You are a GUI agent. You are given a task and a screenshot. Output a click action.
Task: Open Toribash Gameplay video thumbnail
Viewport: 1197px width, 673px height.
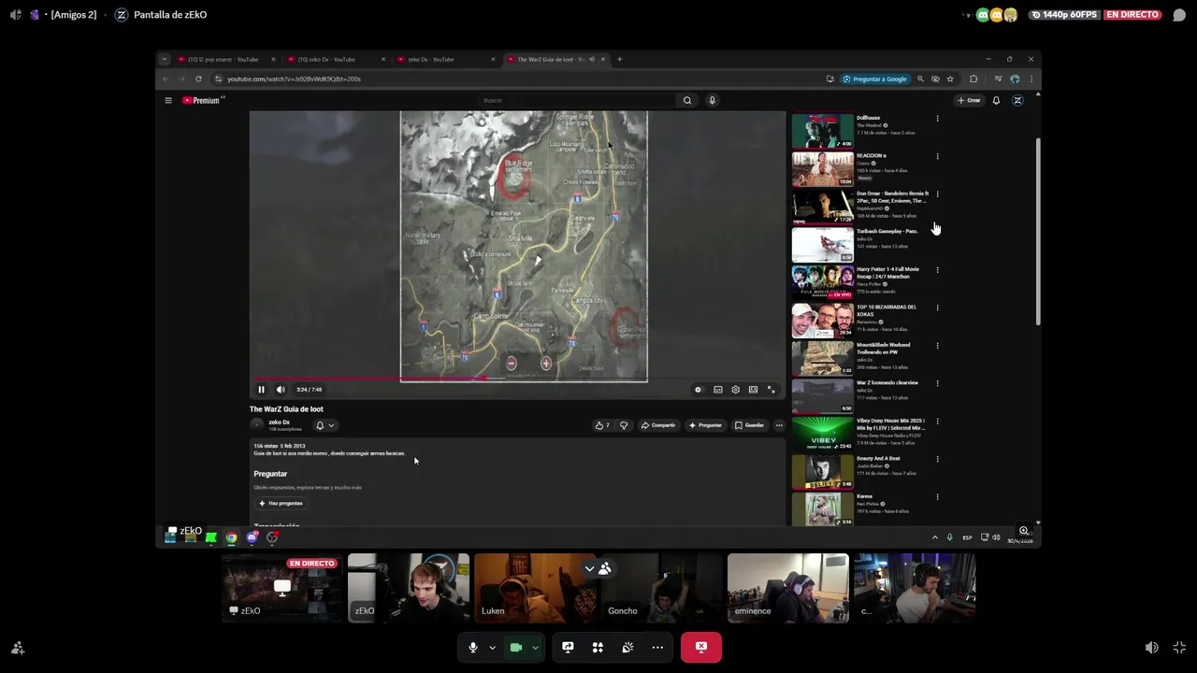(823, 245)
